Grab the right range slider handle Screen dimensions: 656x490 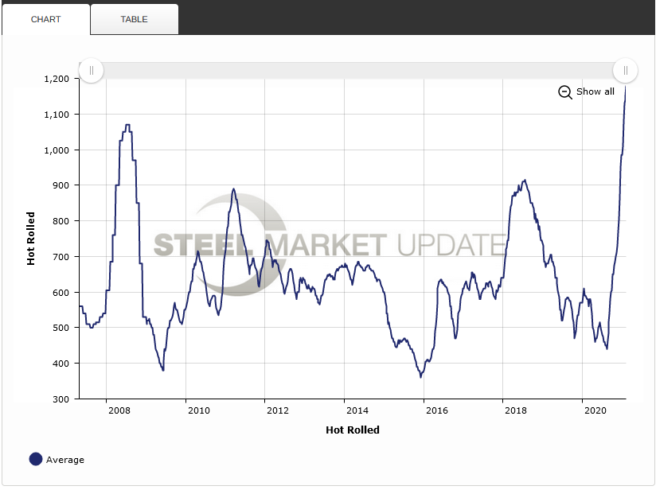tap(625, 71)
